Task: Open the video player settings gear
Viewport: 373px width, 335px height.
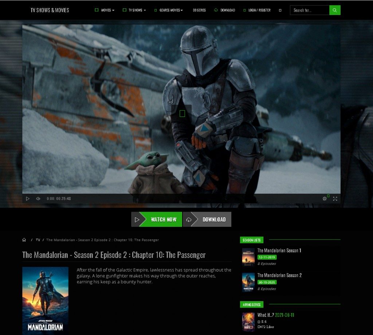Action: click(x=325, y=198)
